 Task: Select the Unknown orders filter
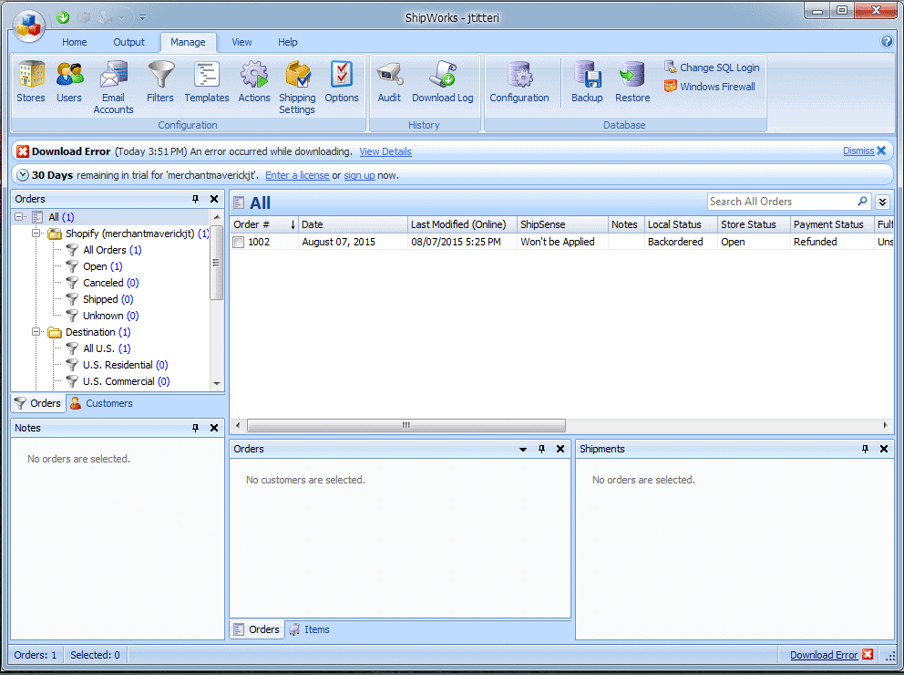(x=110, y=316)
